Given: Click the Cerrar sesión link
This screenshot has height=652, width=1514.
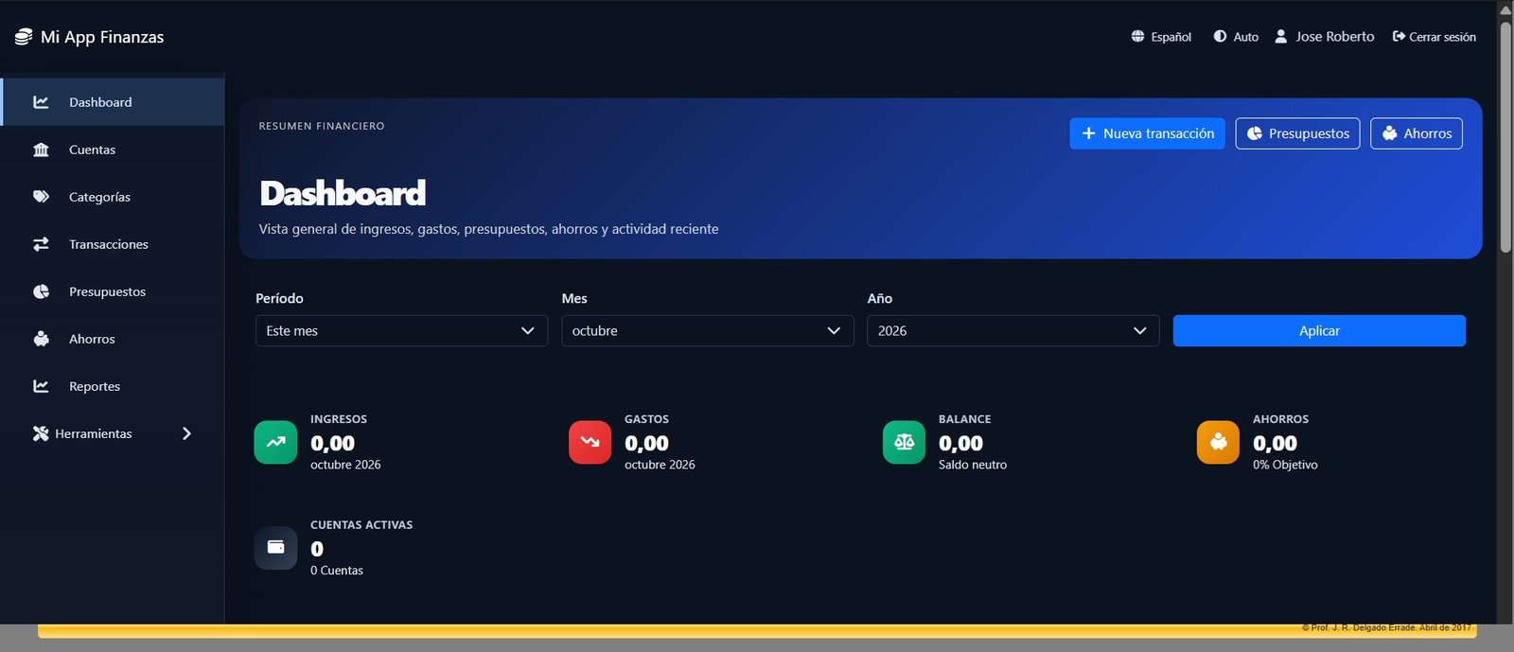Looking at the screenshot, I should [x=1435, y=37].
